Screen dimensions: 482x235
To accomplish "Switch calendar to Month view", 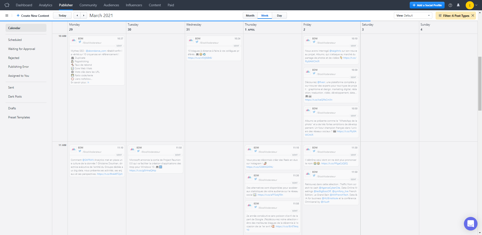I will (250, 16).
